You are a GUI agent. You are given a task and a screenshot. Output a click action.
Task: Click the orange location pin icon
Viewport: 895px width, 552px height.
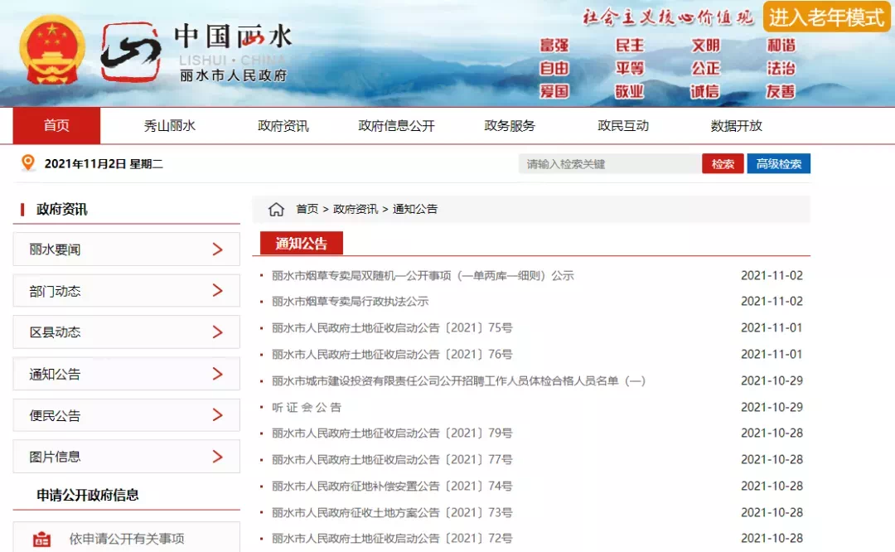click(28, 163)
